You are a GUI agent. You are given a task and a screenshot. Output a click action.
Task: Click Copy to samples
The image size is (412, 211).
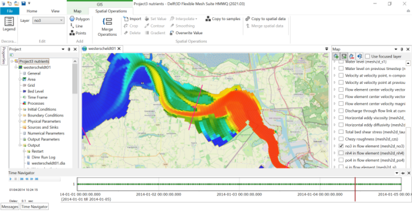[223, 19]
